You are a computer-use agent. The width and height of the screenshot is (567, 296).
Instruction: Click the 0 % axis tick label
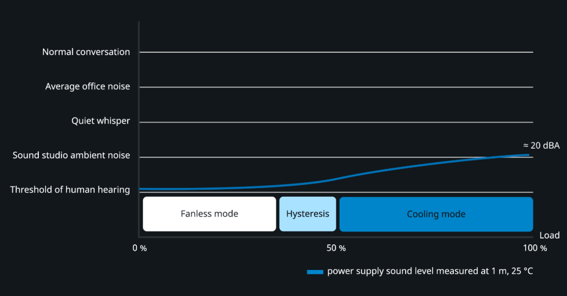139,248
